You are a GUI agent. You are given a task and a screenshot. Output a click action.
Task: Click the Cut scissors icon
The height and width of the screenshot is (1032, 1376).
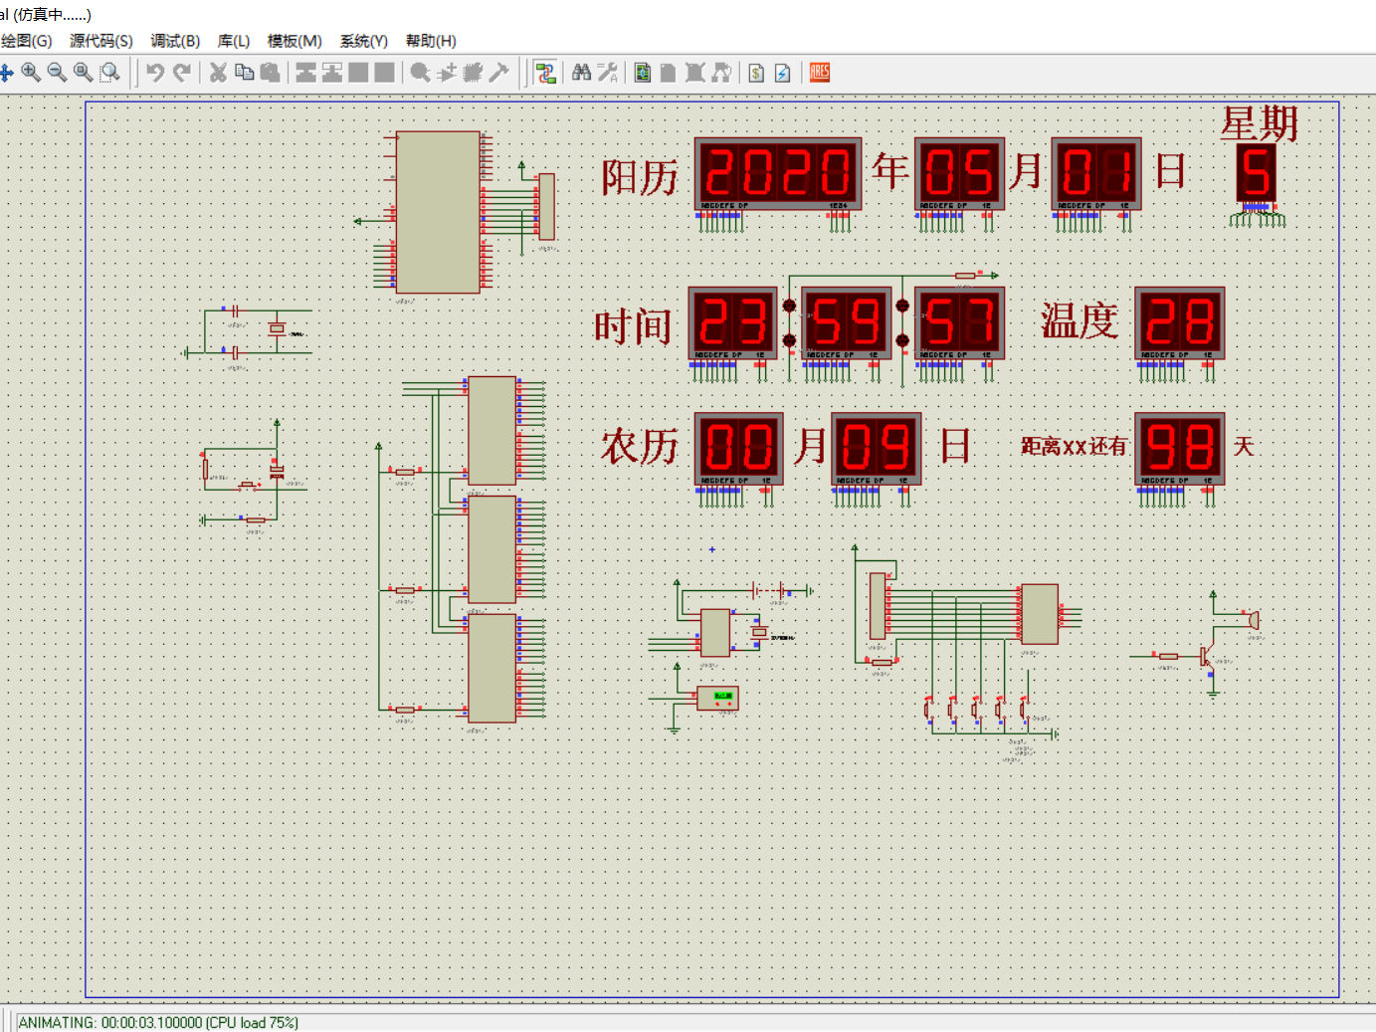click(218, 73)
